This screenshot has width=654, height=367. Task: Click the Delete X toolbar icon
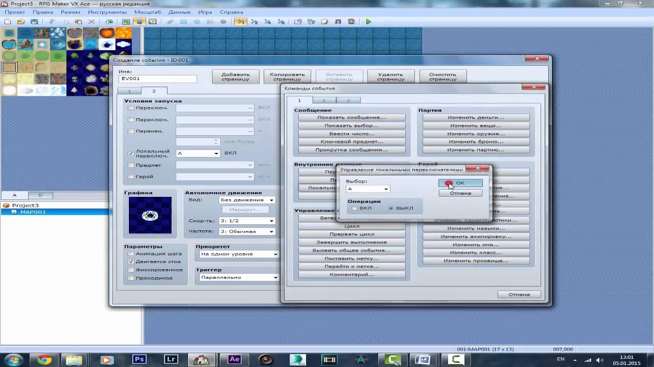91,21
